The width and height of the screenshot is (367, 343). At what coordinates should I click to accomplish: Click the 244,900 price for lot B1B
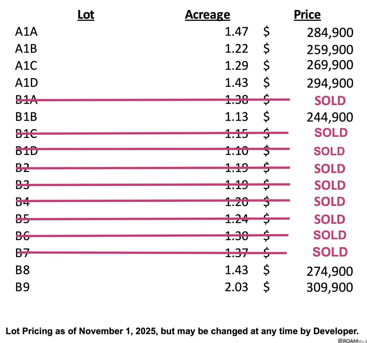[x=330, y=117]
